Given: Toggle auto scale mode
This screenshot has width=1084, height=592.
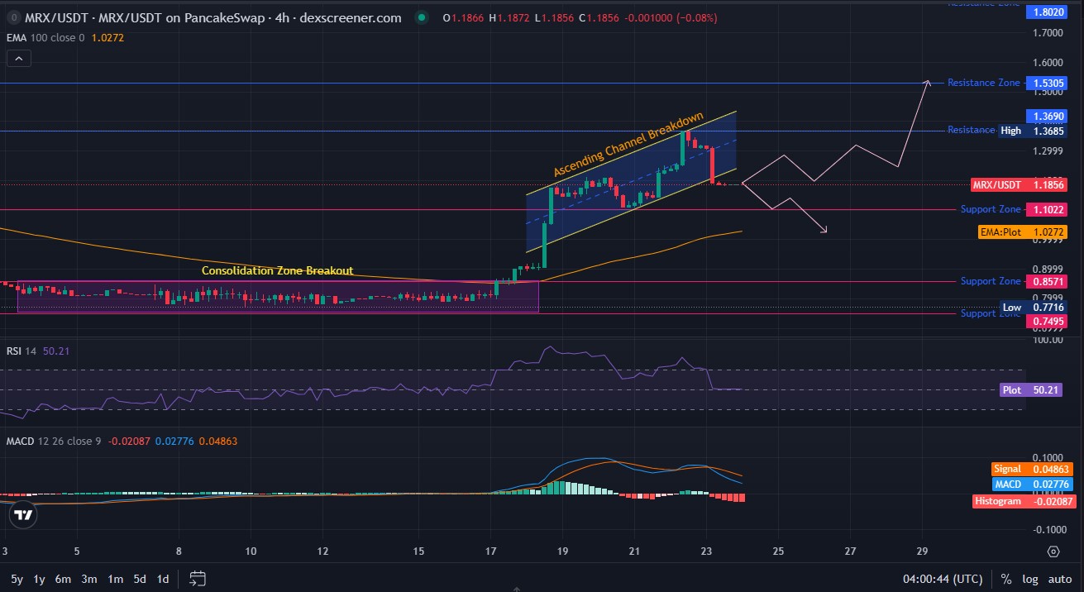Looking at the screenshot, I should pyautogui.click(x=1060, y=579).
